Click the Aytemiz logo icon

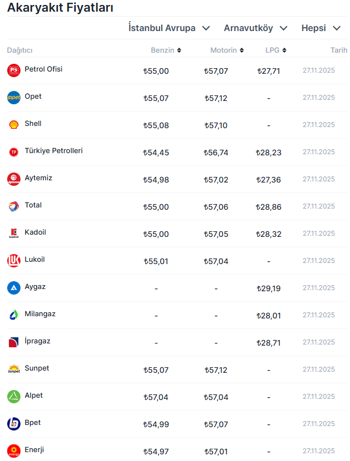point(14,179)
